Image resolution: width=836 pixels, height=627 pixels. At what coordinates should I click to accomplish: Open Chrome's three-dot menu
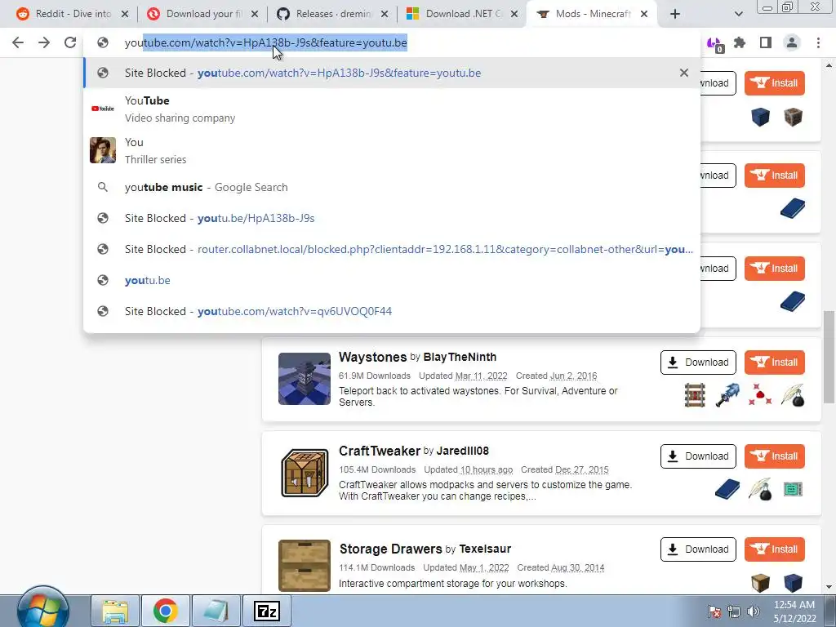(x=818, y=42)
